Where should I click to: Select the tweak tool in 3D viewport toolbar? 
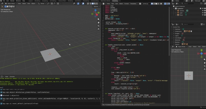(x=2, y=6)
